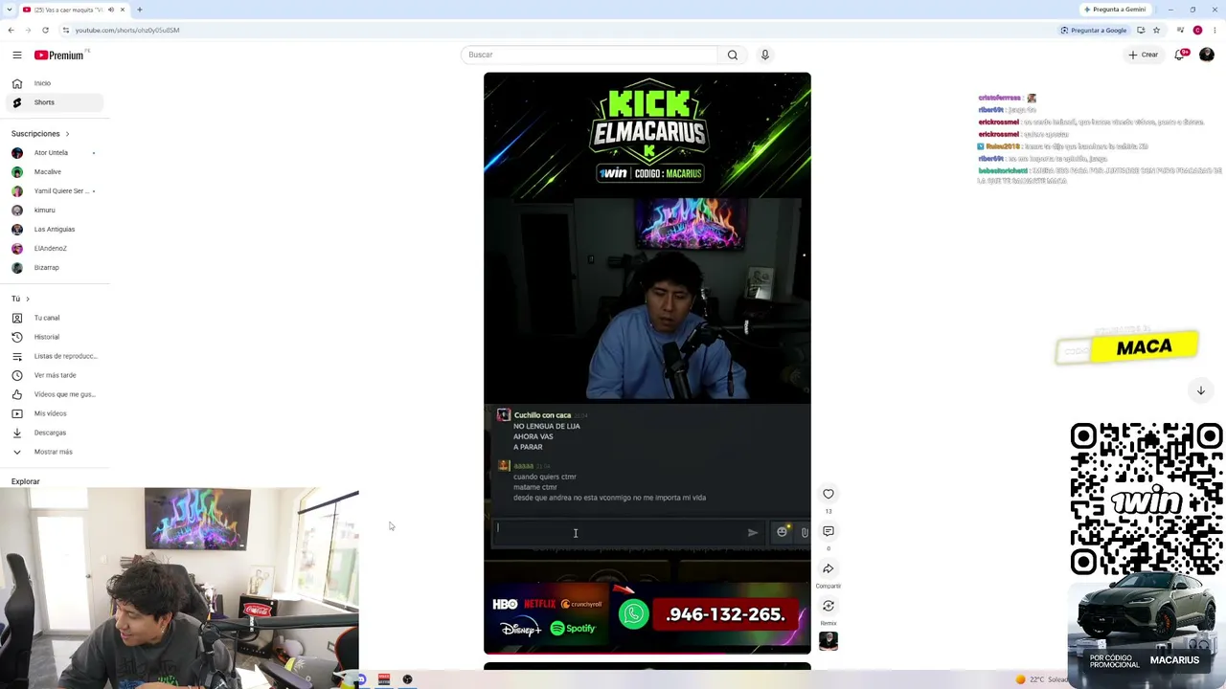1226x689 pixels.
Task: Open Videos que me gustan
Action: [x=54, y=394]
